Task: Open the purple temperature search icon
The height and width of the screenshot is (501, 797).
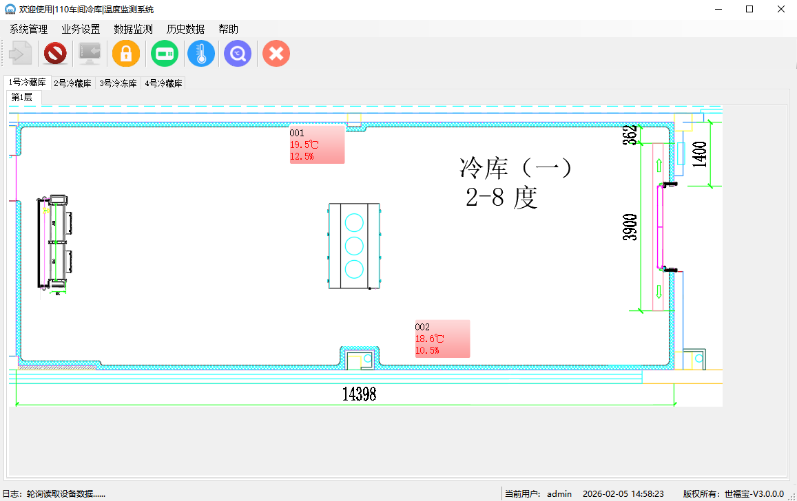Action: [x=238, y=53]
